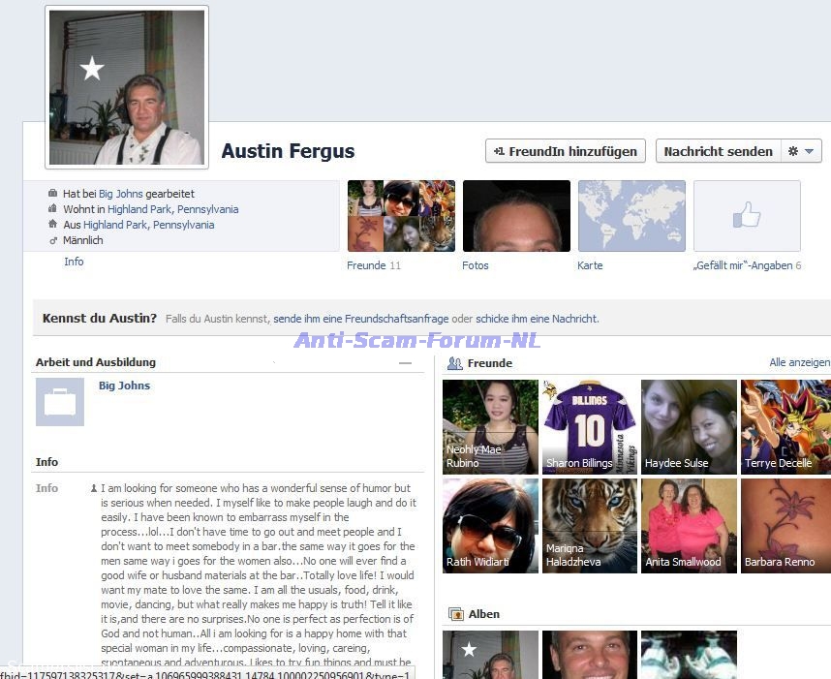This screenshot has height=679, width=831.
Task: Click the Nachricht senden button
Action: (x=718, y=151)
